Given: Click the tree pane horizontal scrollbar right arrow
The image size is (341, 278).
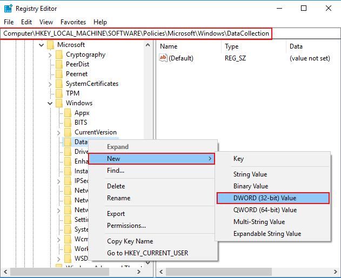Looking at the screenshot, I should [139, 272].
